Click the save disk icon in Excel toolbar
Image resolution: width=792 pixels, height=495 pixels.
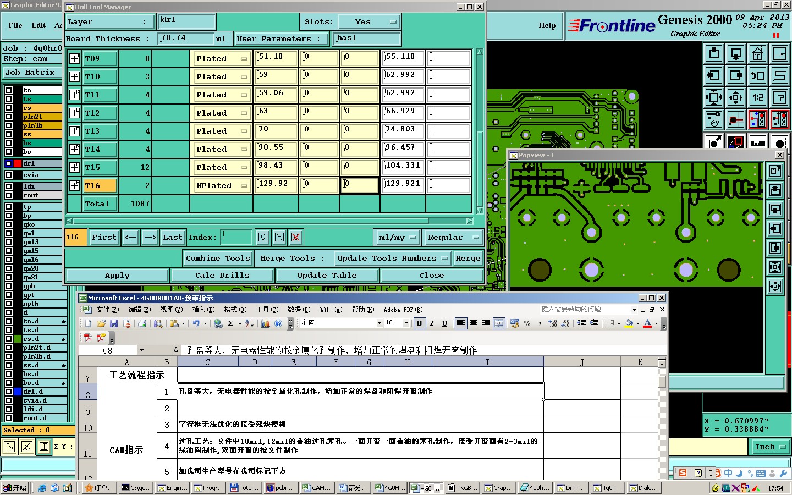tap(114, 323)
